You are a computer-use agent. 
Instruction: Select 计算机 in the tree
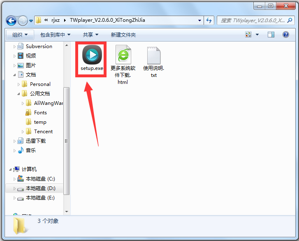(x=29, y=169)
